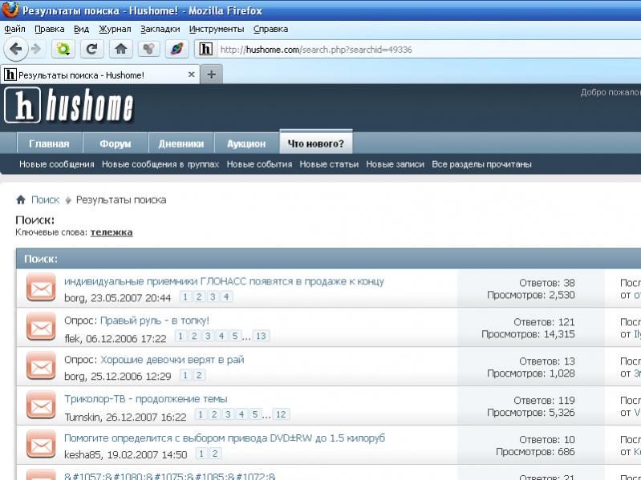Screen dimensions: 641x480
Task: Click Ответов: 121 in Правый руль row
Action: [544, 322]
